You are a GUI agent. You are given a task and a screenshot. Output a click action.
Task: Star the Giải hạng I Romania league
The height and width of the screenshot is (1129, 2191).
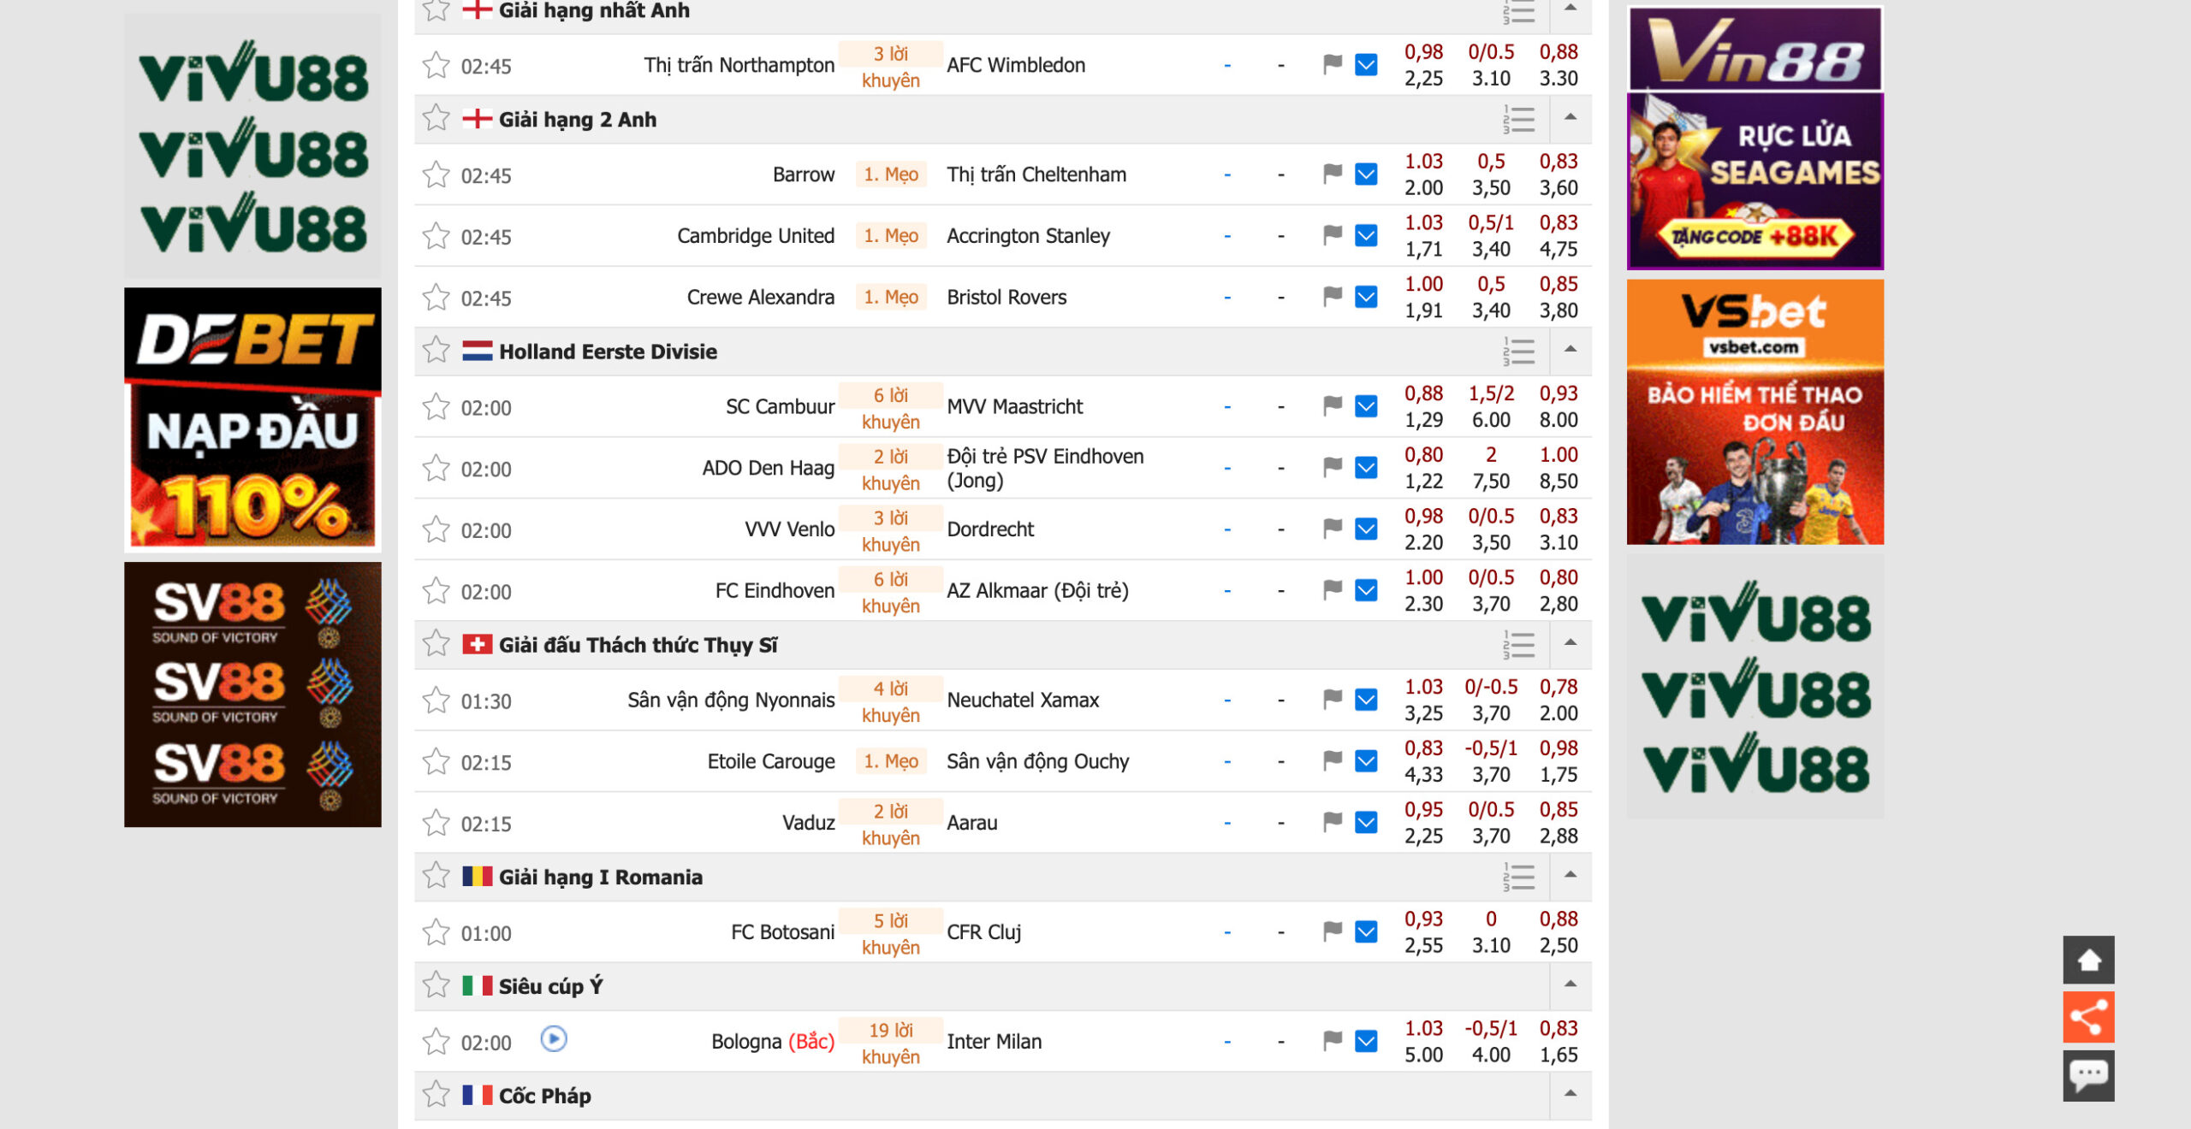tap(436, 876)
